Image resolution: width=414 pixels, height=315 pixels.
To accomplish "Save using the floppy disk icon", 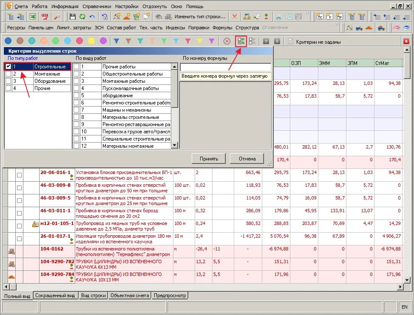I will tap(73, 17).
